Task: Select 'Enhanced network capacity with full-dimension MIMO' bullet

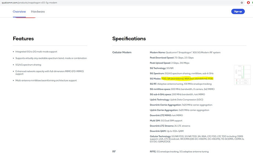Action: click(49, 72)
